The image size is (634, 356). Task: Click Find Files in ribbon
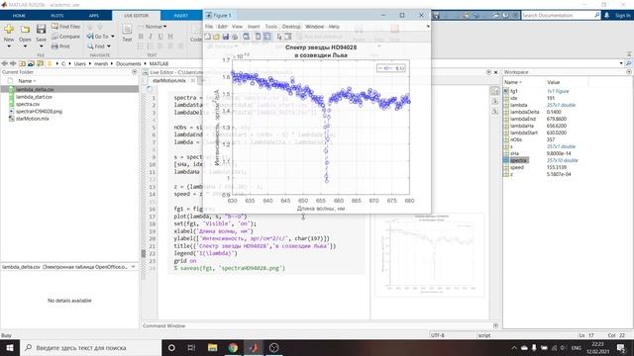(66, 27)
